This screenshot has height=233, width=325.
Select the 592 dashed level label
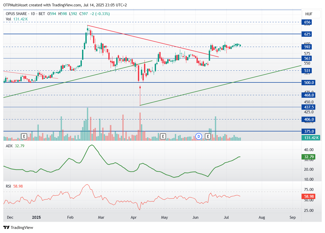[x=307, y=47]
